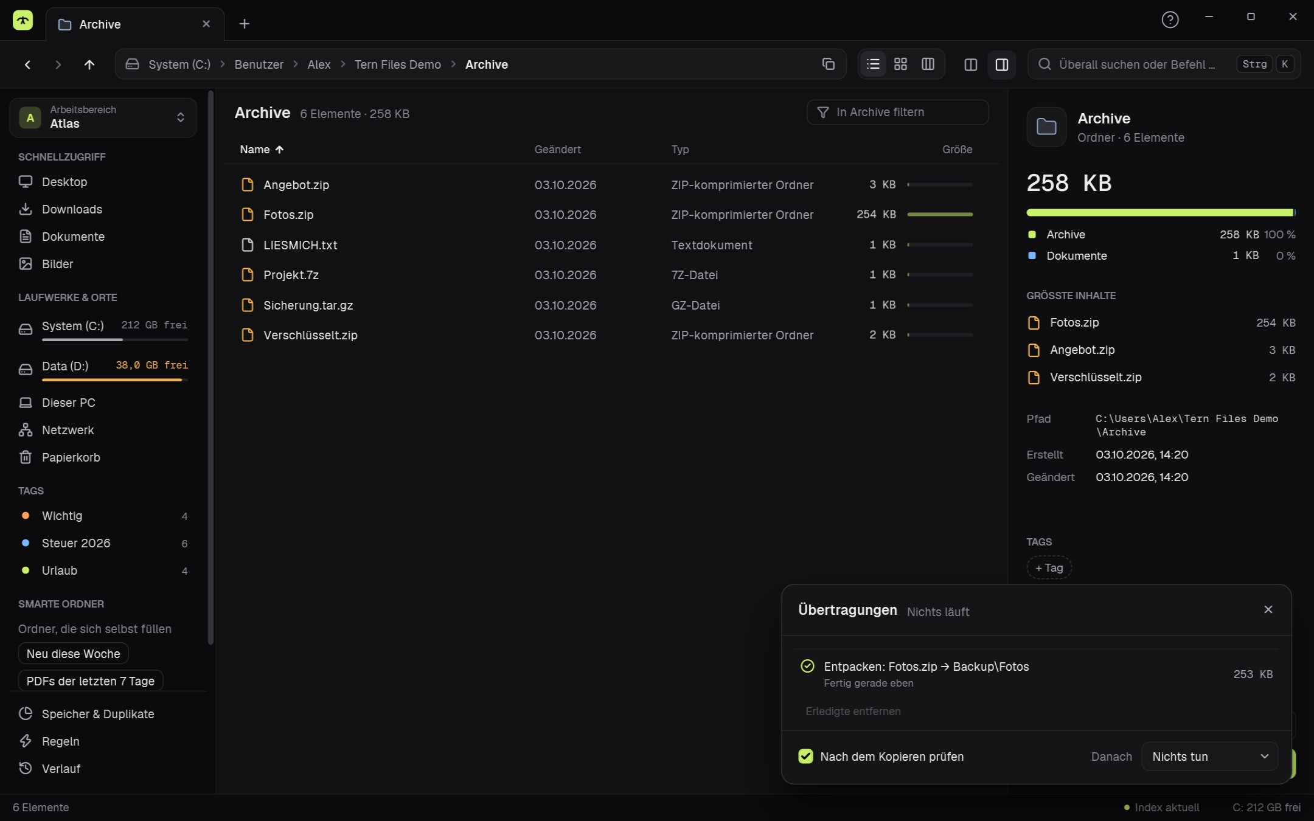Click the Tern Files app logo
The width and height of the screenshot is (1314, 821).
pyautogui.click(x=23, y=21)
